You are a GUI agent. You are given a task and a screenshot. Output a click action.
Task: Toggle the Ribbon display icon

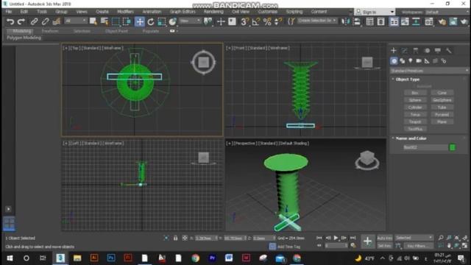(x=394, y=21)
